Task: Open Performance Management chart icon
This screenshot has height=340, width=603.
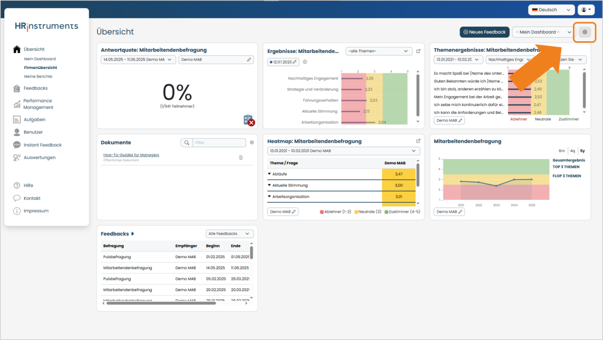Action: point(16,104)
